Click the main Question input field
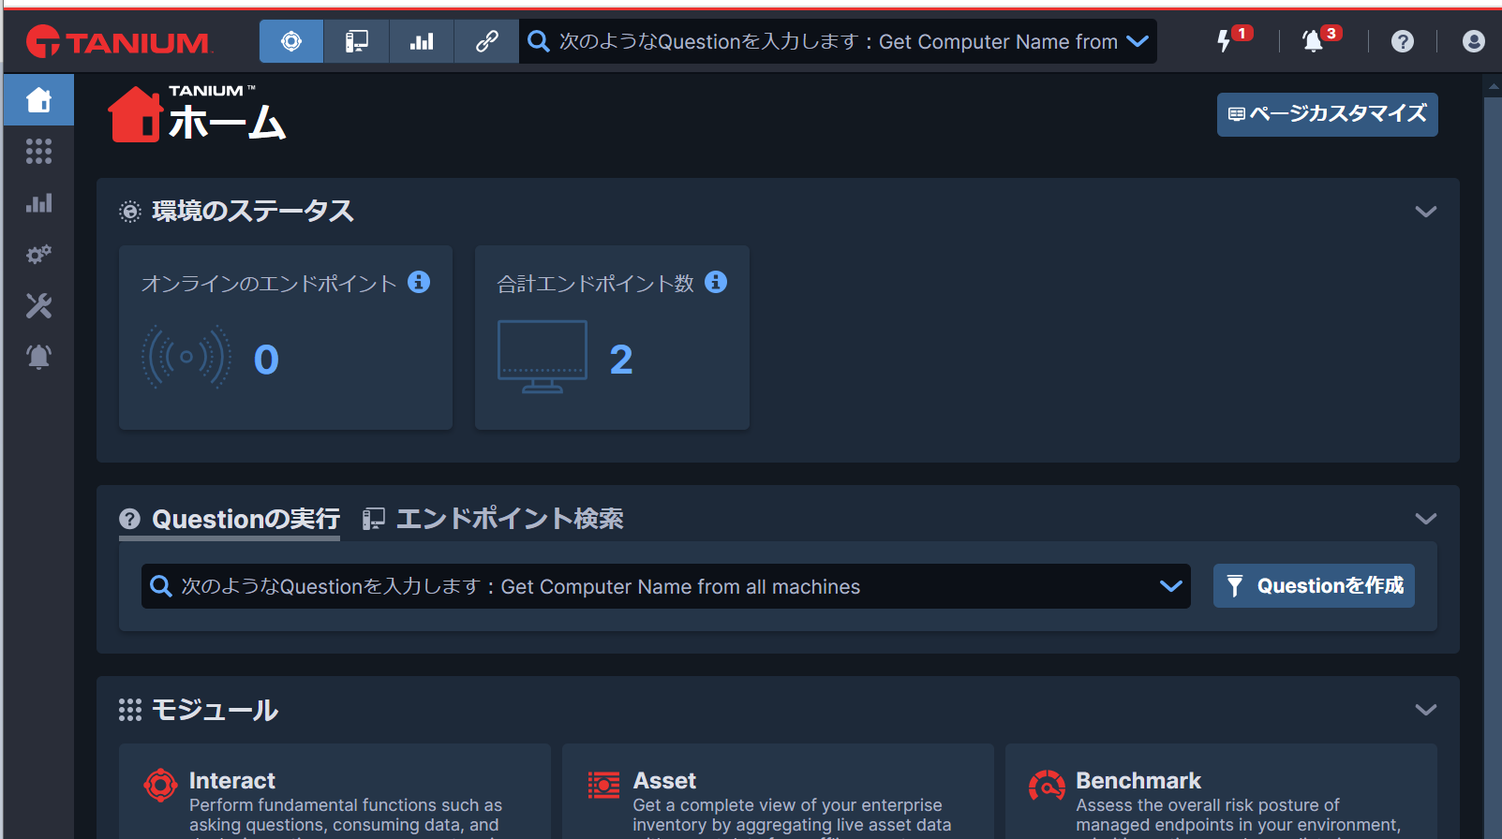This screenshot has height=839, width=1502. tap(665, 586)
